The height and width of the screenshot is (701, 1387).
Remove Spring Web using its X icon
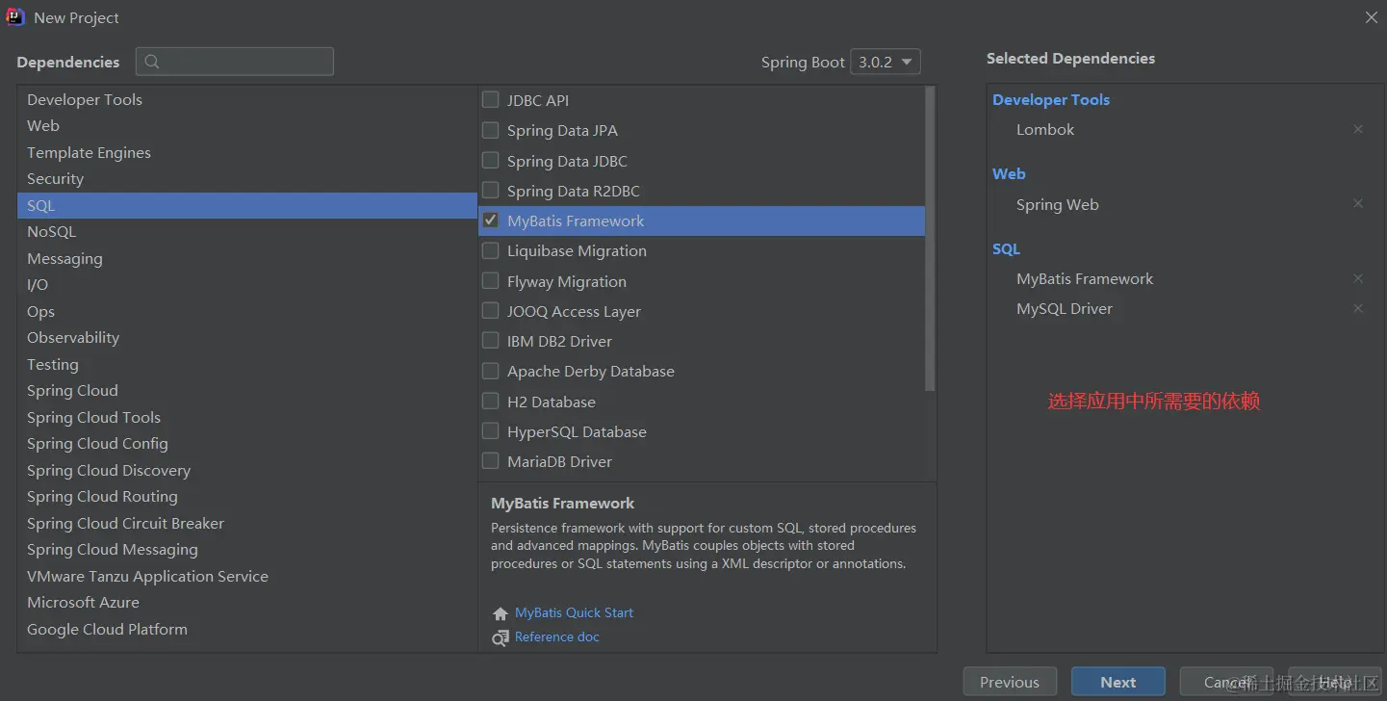(x=1358, y=204)
